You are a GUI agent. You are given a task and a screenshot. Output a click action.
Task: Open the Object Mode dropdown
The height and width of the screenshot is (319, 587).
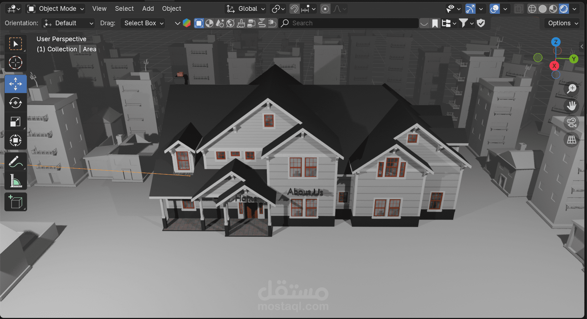coord(56,9)
